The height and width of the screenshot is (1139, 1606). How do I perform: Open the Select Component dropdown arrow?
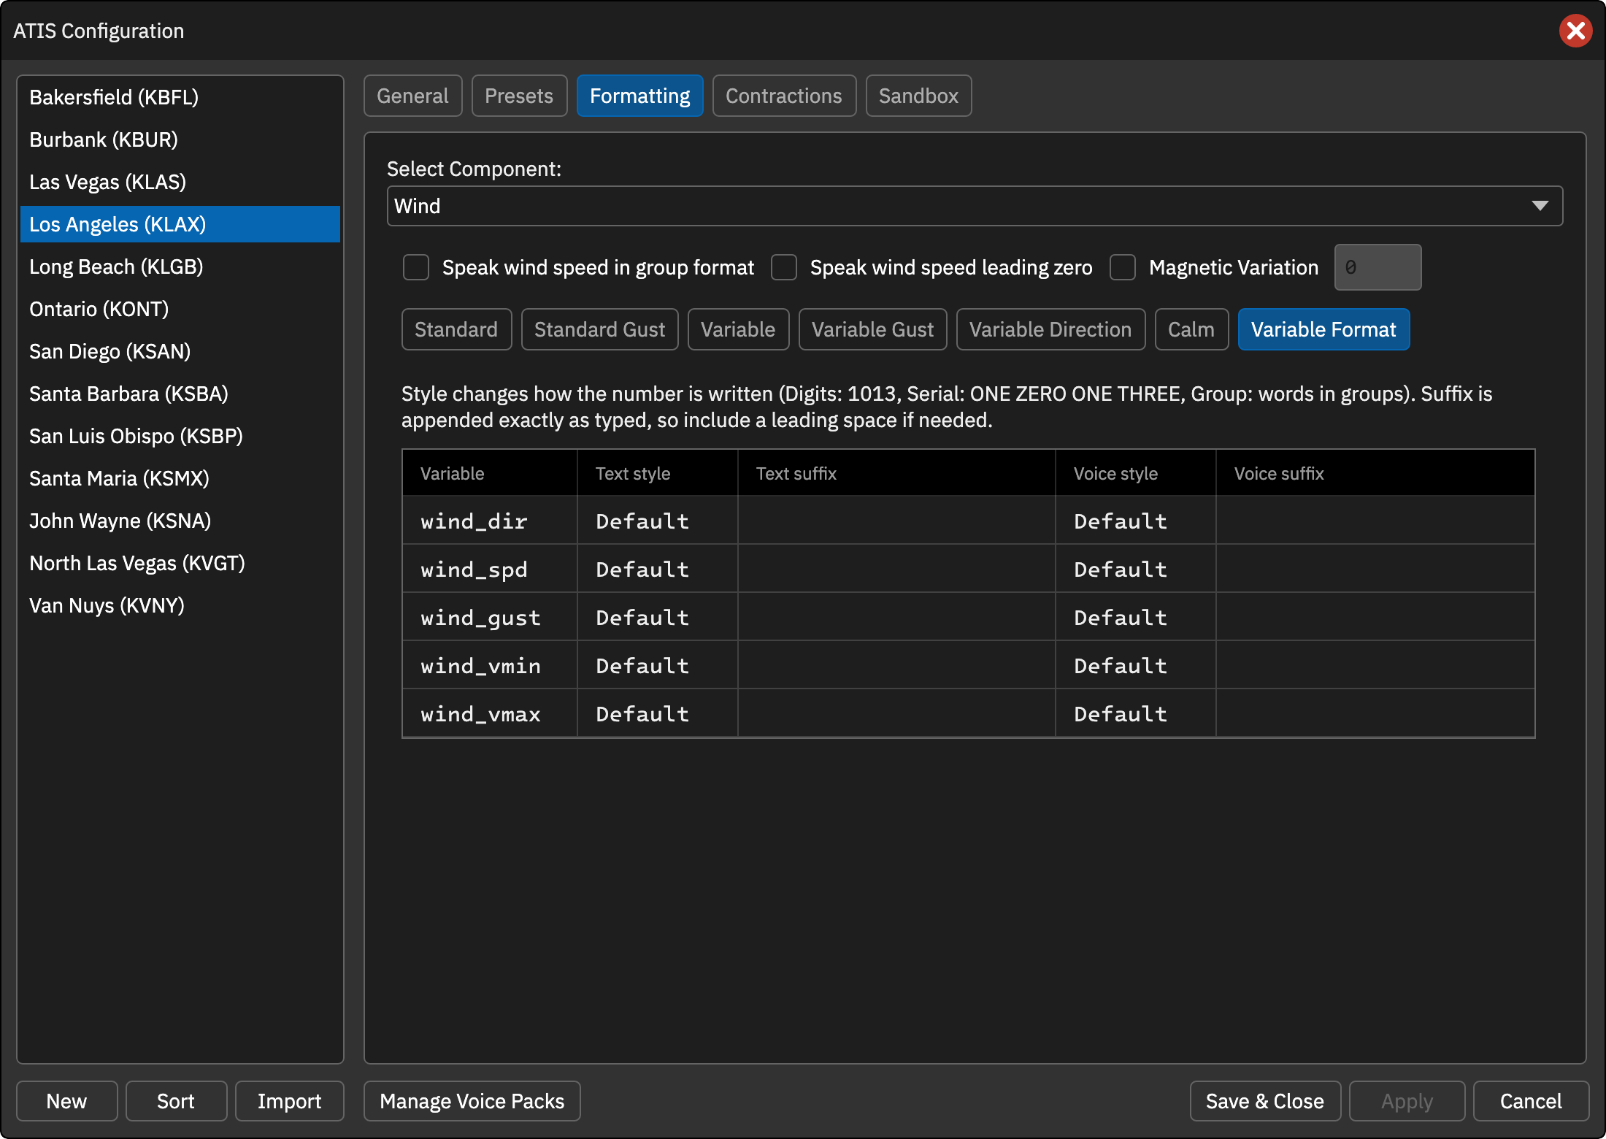click(1540, 206)
